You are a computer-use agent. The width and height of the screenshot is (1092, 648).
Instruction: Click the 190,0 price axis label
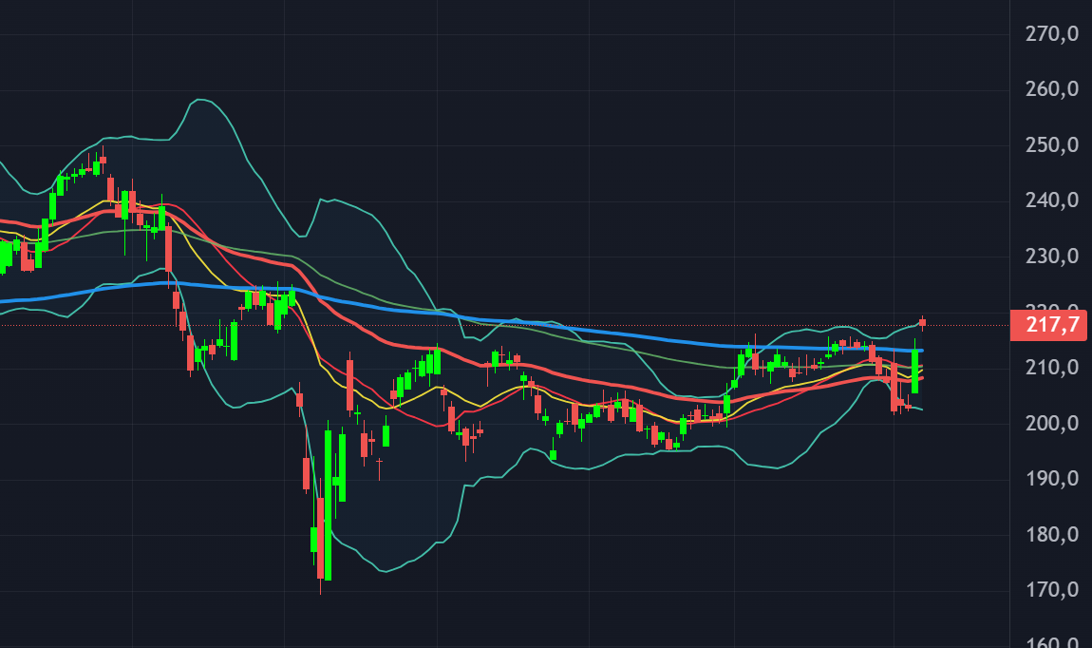pos(1052,478)
